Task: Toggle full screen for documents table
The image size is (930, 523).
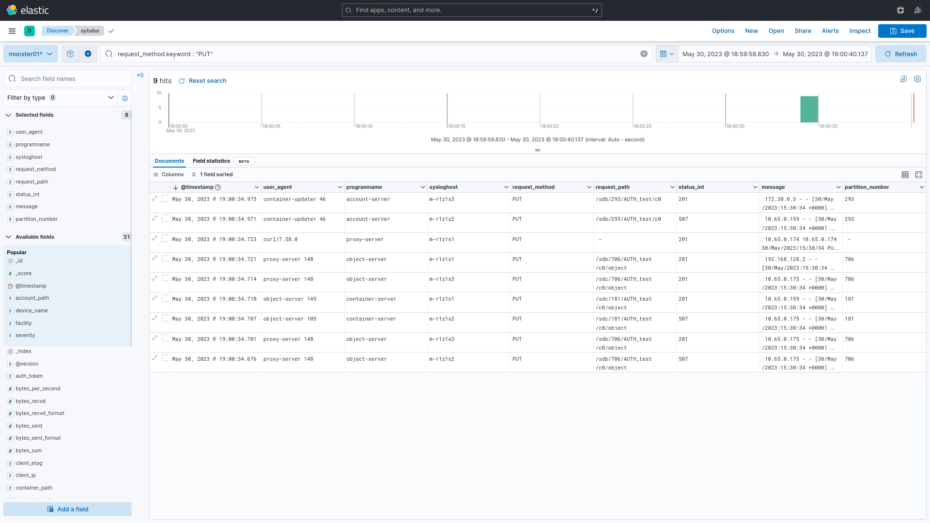Action: click(919, 175)
